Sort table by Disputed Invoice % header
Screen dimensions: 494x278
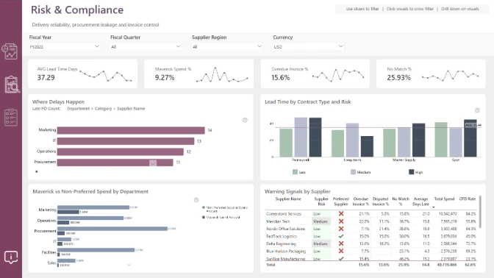tap(380, 202)
